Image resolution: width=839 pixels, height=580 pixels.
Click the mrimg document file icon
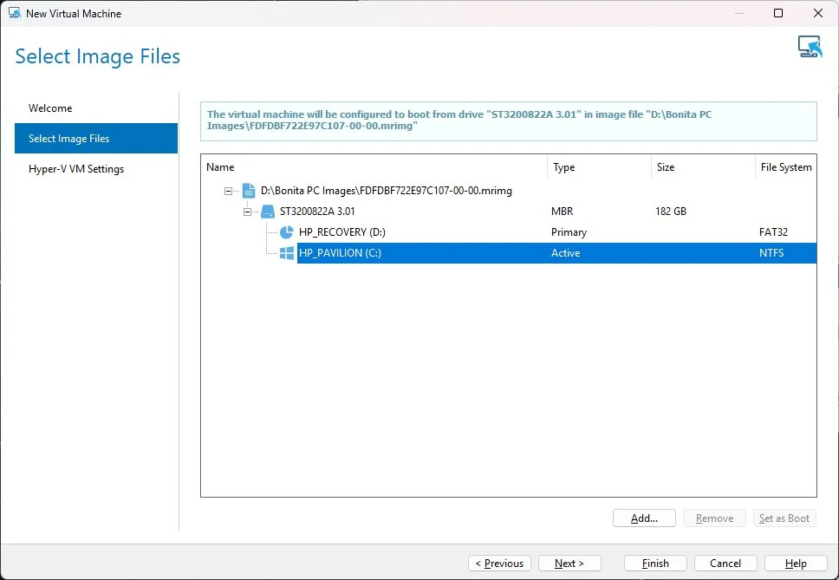pyautogui.click(x=249, y=191)
